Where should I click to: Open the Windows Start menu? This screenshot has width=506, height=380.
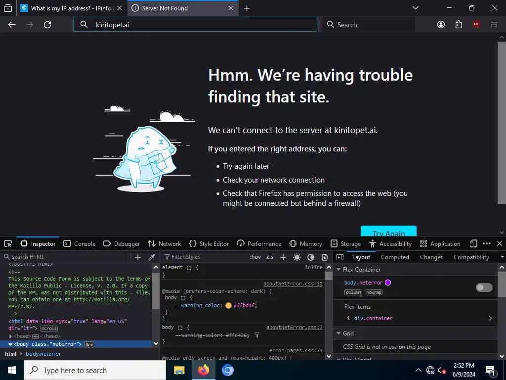click(12, 370)
